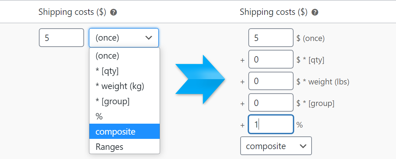Open the (once) cost type dropdown
Viewport: 396px width, 159px height.
[124, 38]
